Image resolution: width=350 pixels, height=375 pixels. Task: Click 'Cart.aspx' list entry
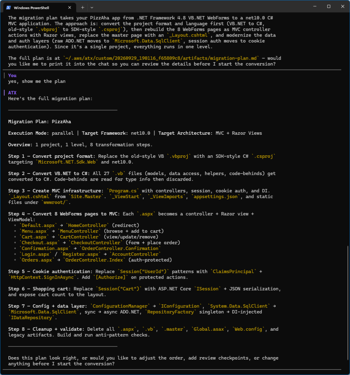point(34,237)
